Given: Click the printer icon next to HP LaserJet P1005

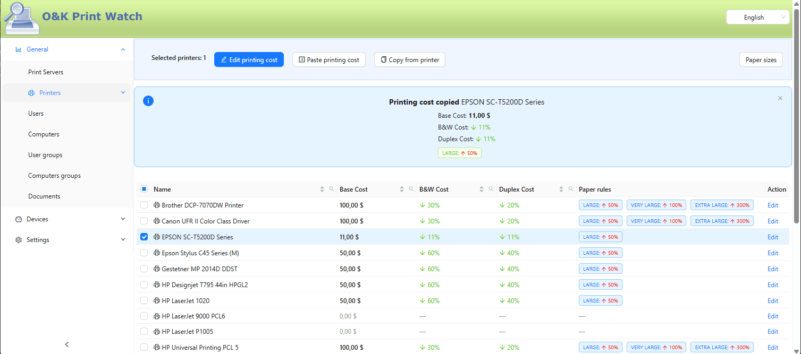Looking at the screenshot, I should point(157,332).
